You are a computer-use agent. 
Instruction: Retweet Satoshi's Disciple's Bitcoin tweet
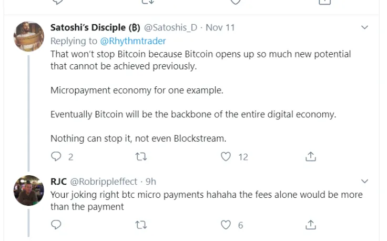(141, 156)
